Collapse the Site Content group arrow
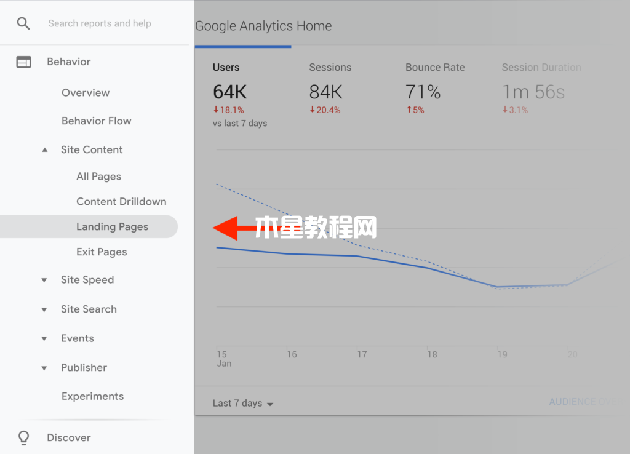The image size is (630, 454). [x=44, y=150]
